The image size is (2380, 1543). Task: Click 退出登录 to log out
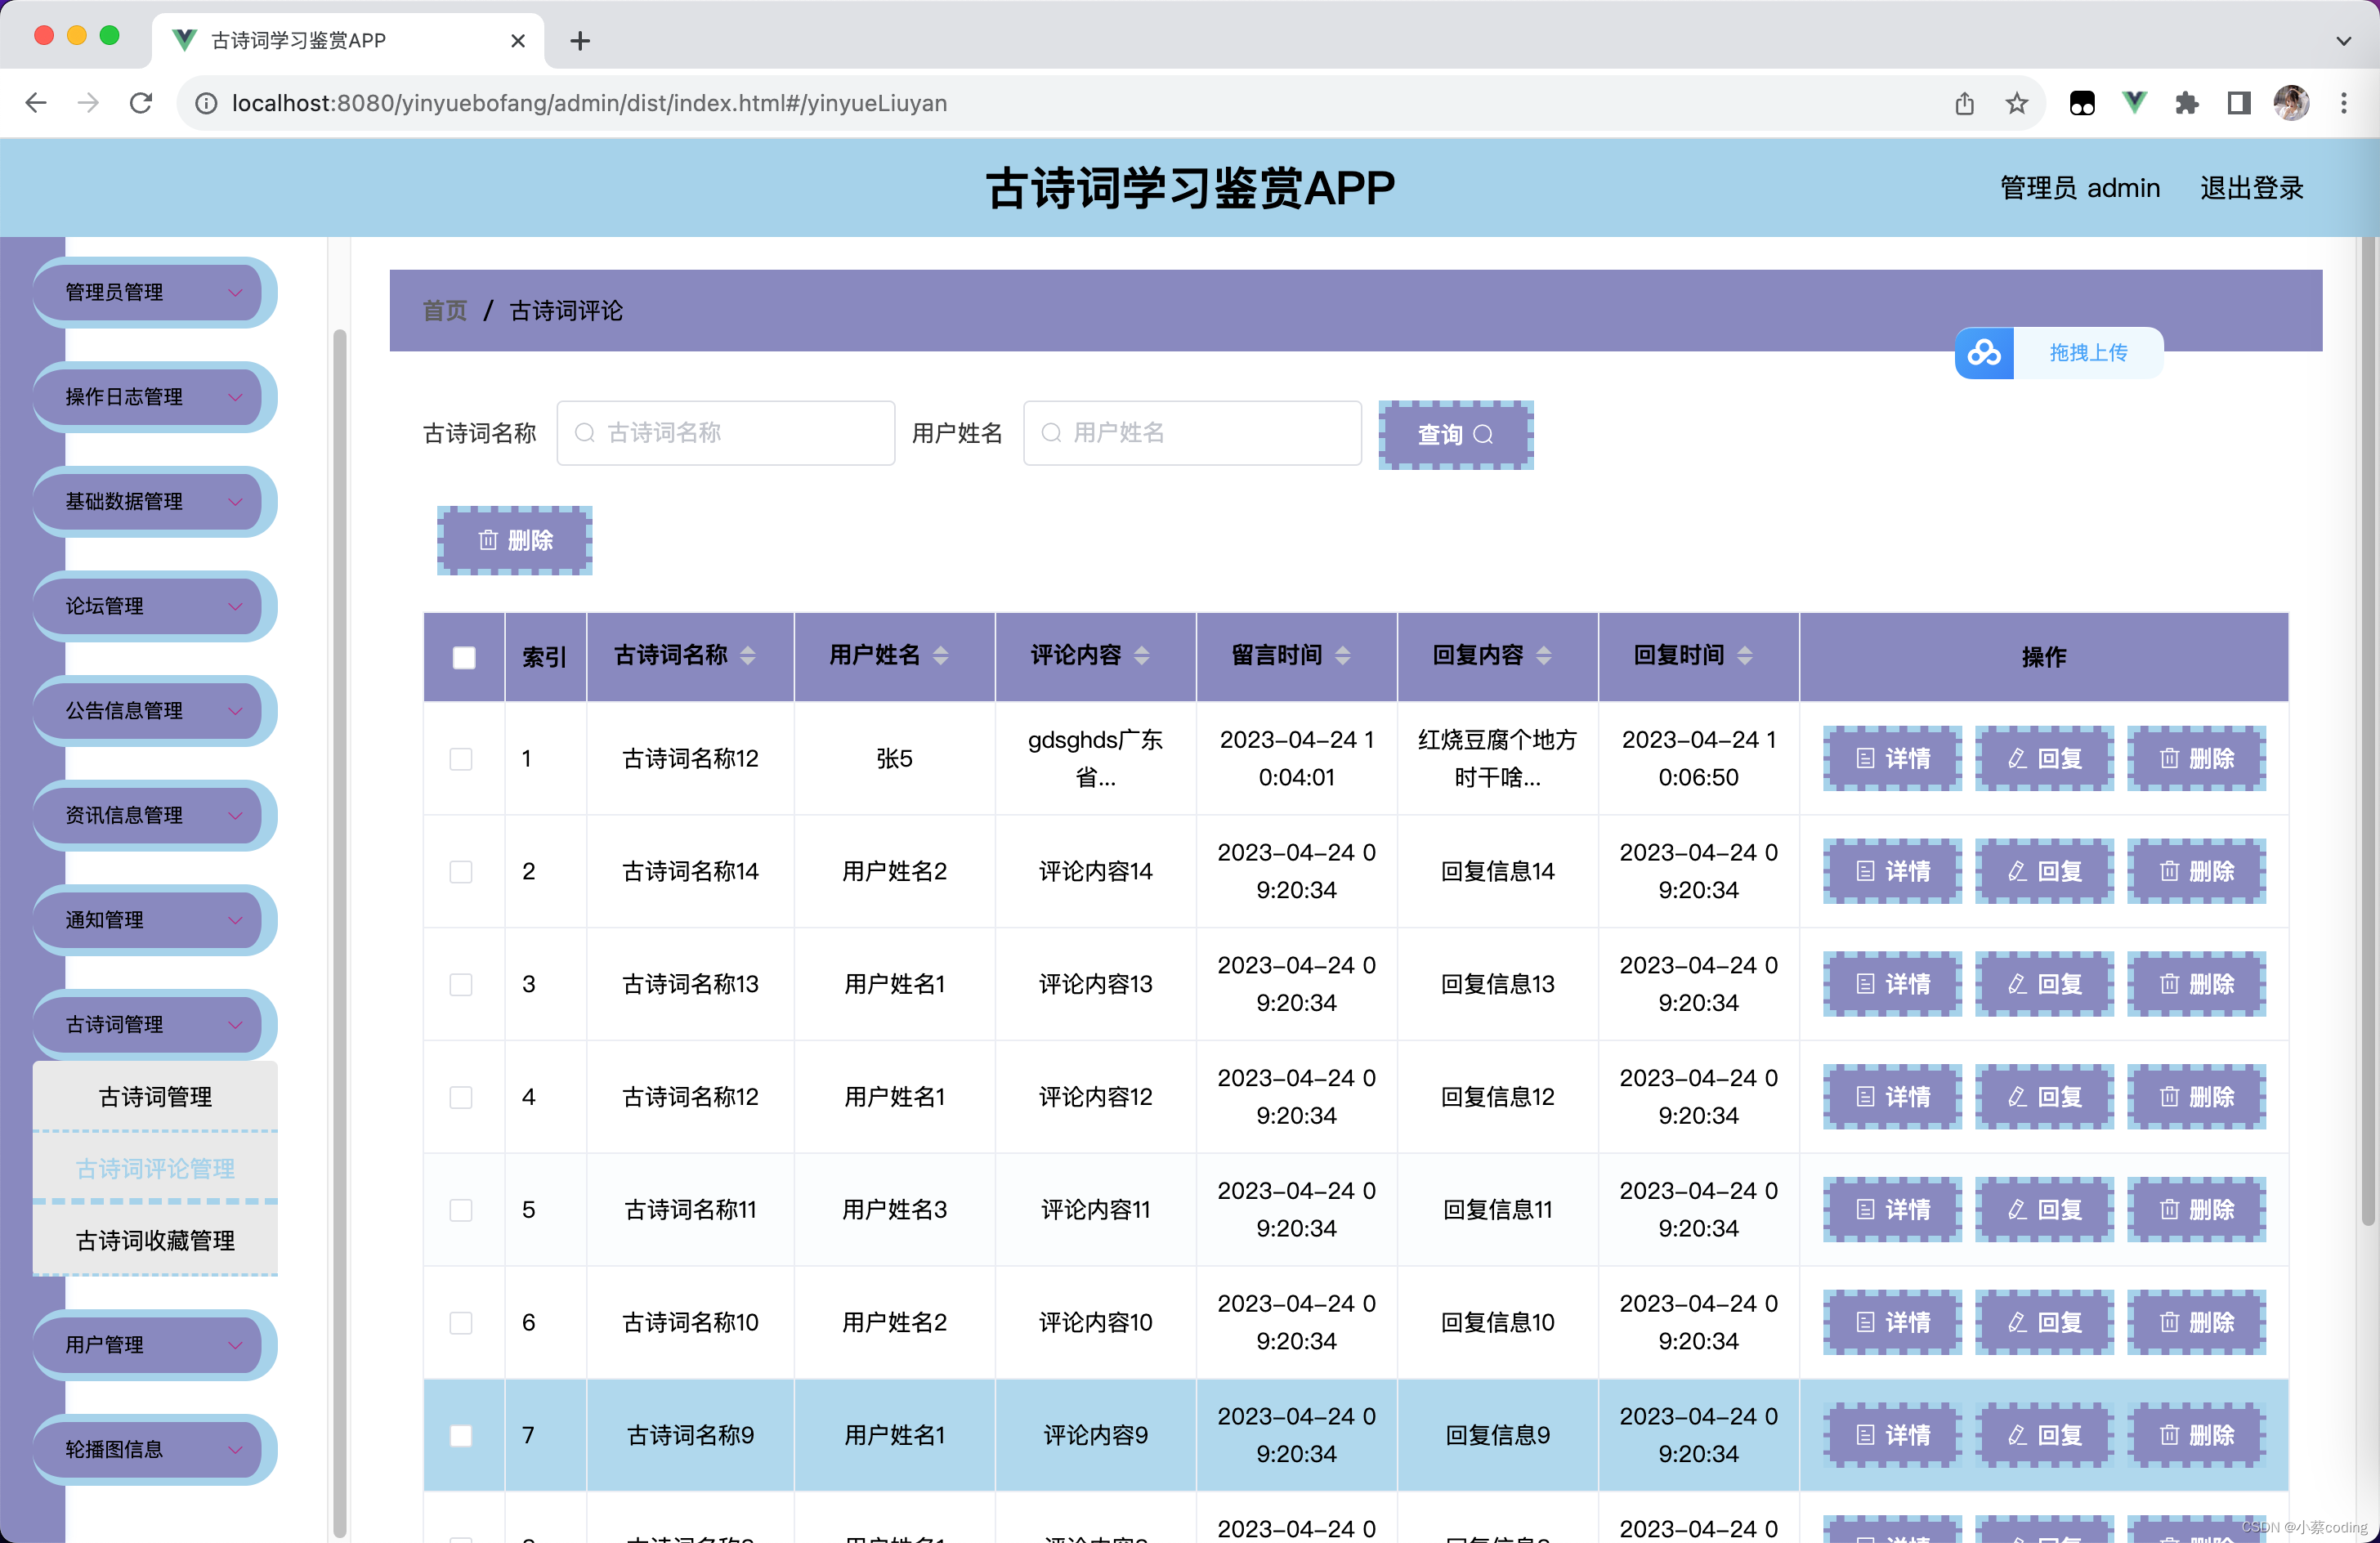2252,188
